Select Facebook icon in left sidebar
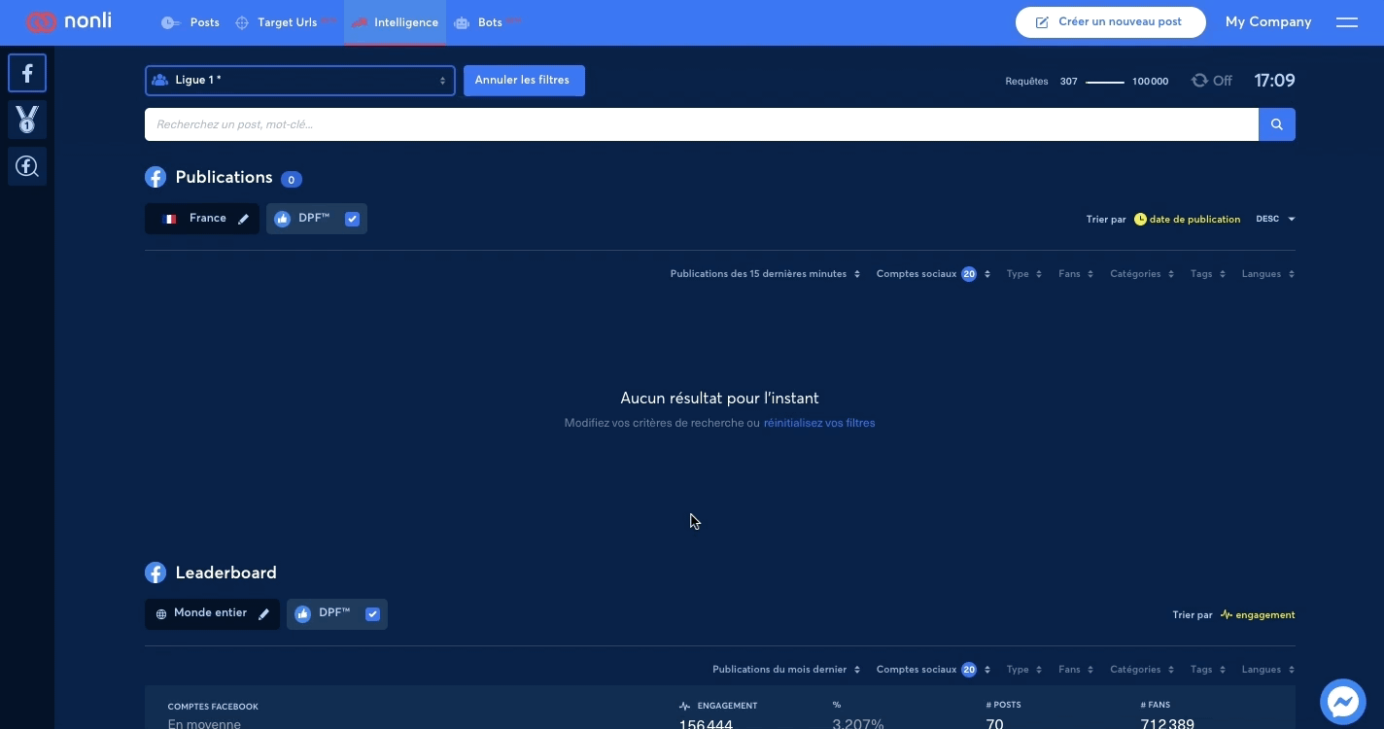This screenshot has width=1384, height=729. (x=27, y=73)
